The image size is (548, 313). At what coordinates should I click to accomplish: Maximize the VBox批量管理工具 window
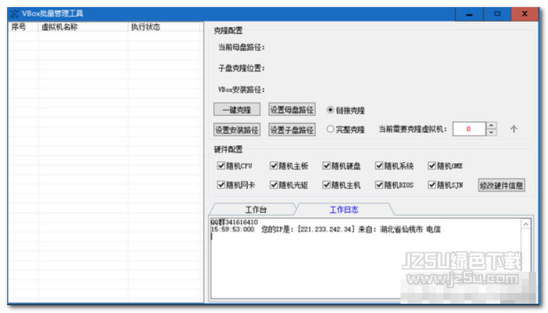pos(497,14)
